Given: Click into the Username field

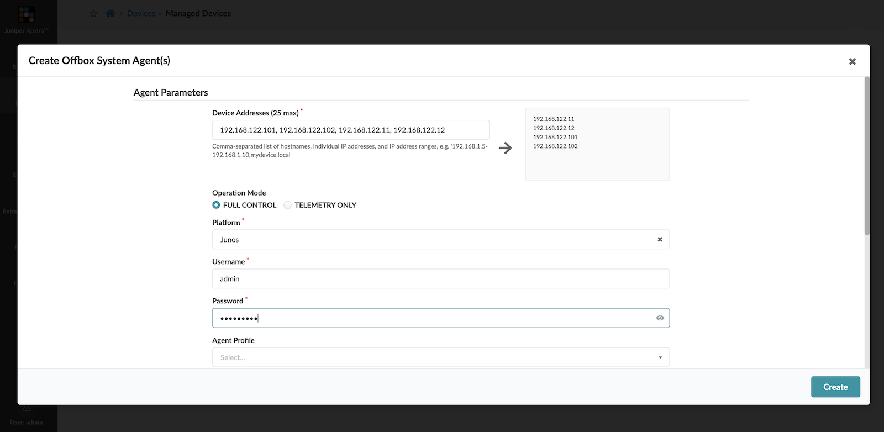Looking at the screenshot, I should tap(441, 279).
